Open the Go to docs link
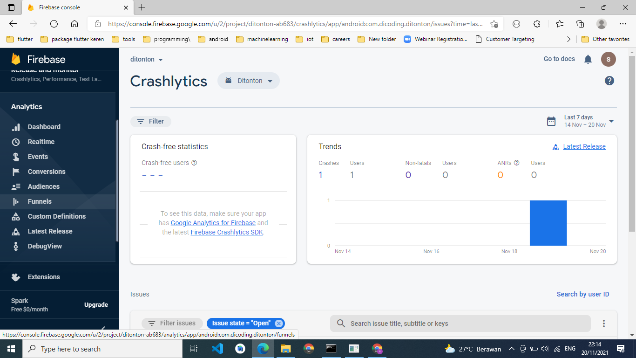Image resolution: width=636 pixels, height=358 pixels. click(559, 59)
